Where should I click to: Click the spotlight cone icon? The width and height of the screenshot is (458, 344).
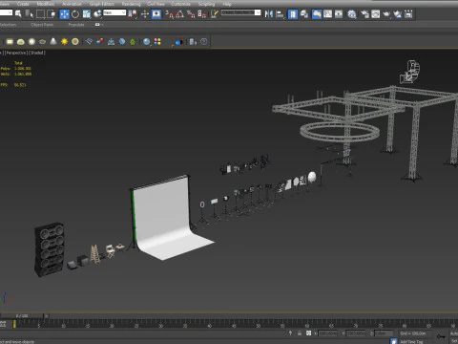tap(53, 41)
